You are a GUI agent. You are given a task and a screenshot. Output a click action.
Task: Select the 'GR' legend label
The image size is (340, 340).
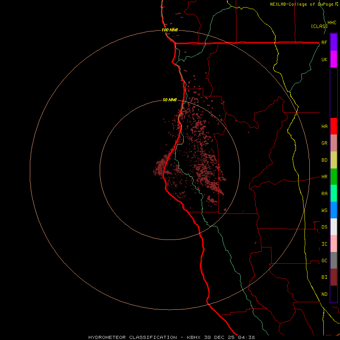pyautogui.click(x=324, y=143)
